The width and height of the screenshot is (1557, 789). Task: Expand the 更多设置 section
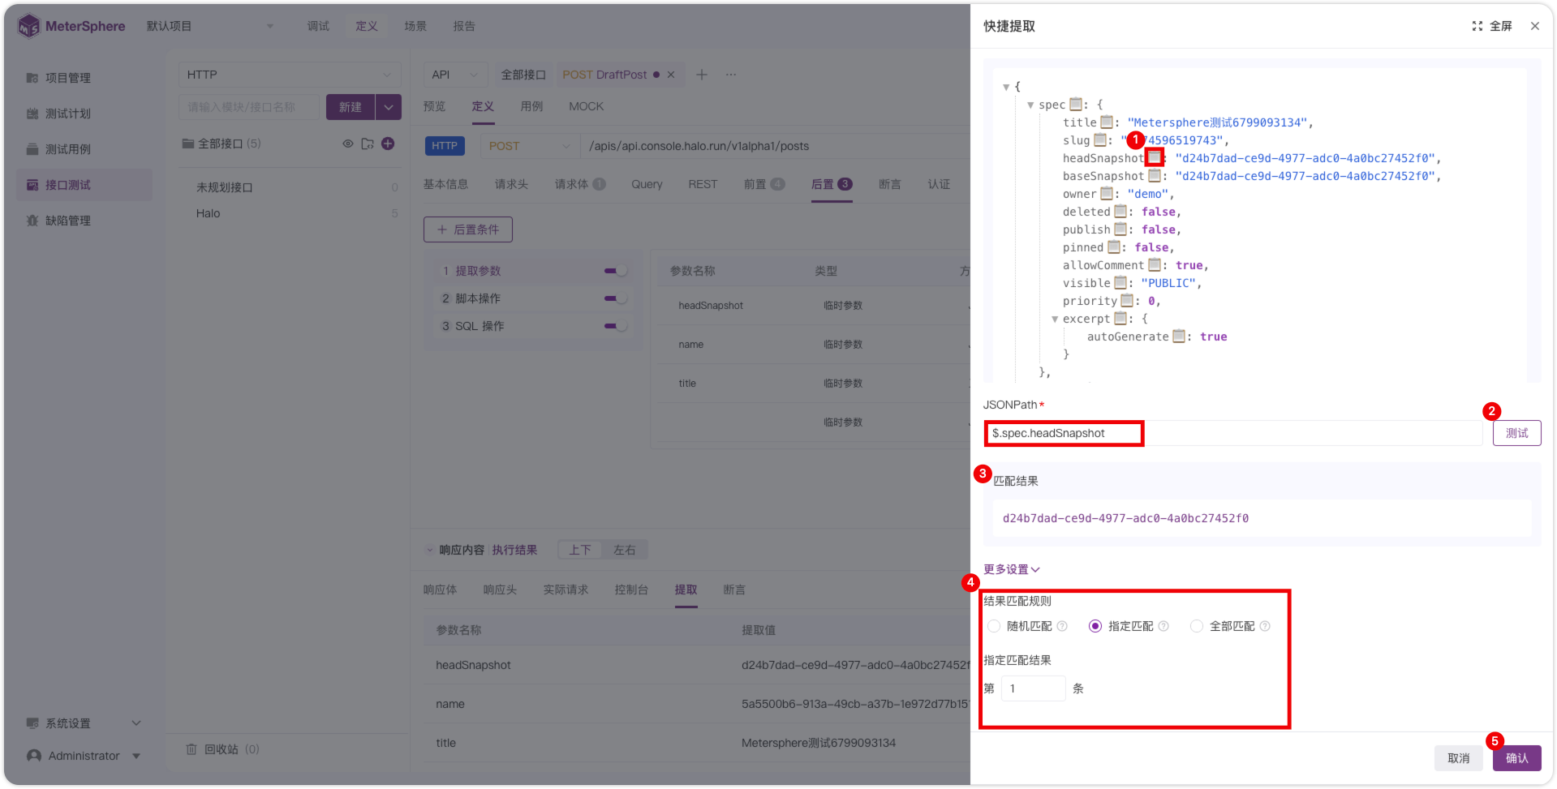1011,569
